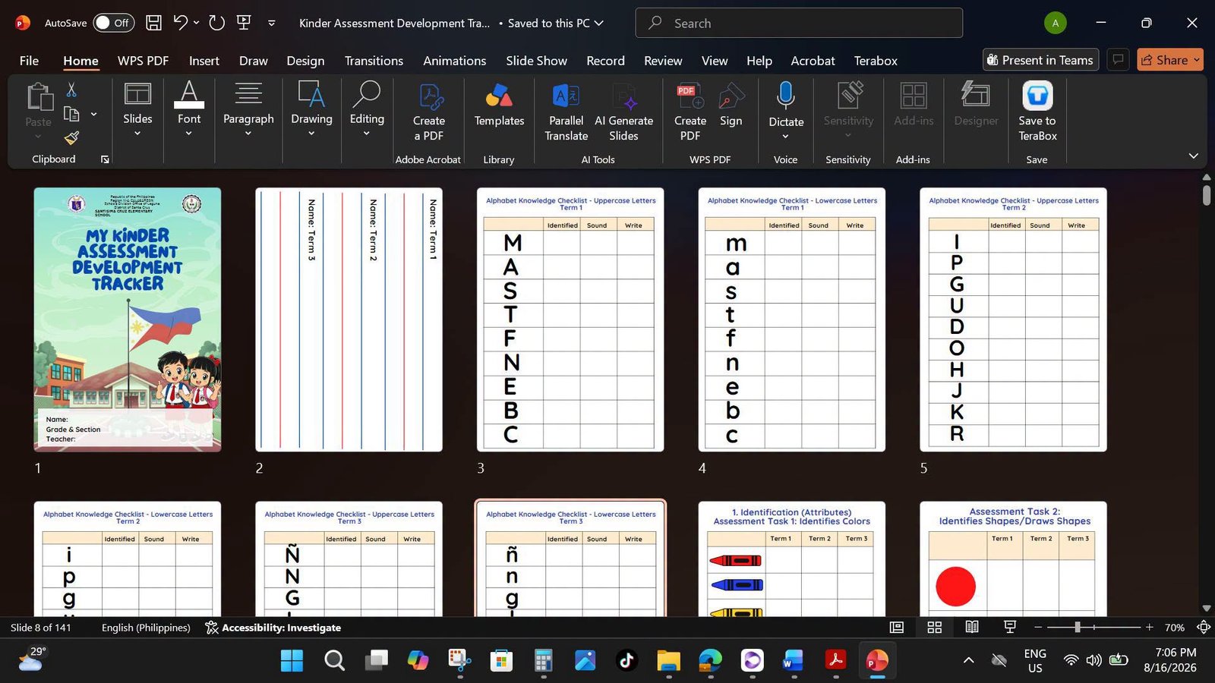Viewport: 1215px width, 683px height.
Task: Fit slide to current window icon
Action: pyautogui.click(x=1204, y=628)
